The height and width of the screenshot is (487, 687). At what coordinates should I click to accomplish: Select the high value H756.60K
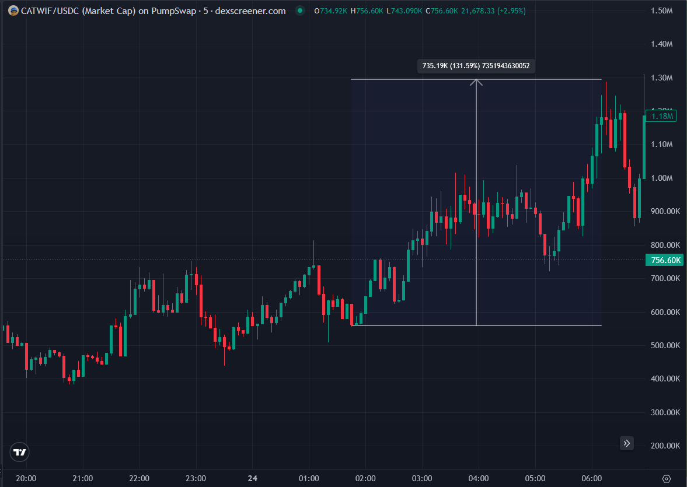coord(367,11)
